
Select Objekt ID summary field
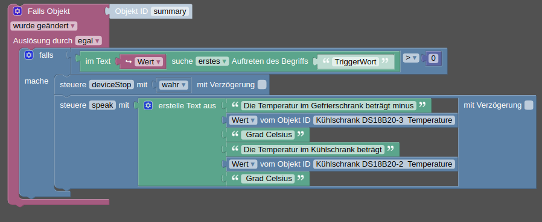click(170, 11)
